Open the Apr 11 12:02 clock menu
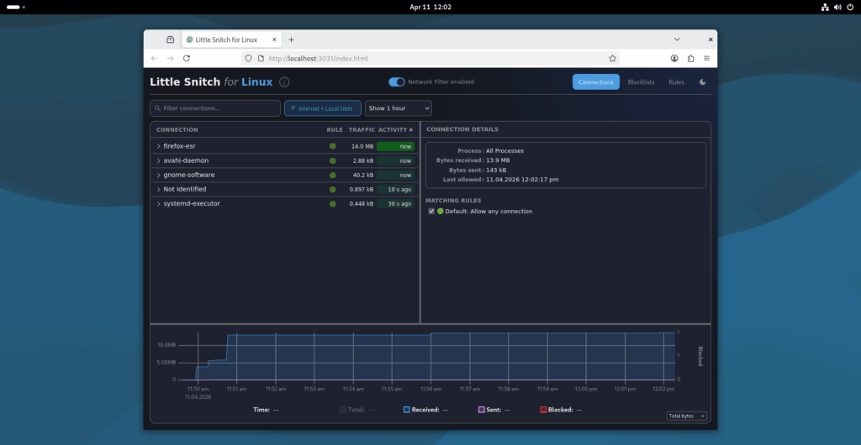 (430, 7)
